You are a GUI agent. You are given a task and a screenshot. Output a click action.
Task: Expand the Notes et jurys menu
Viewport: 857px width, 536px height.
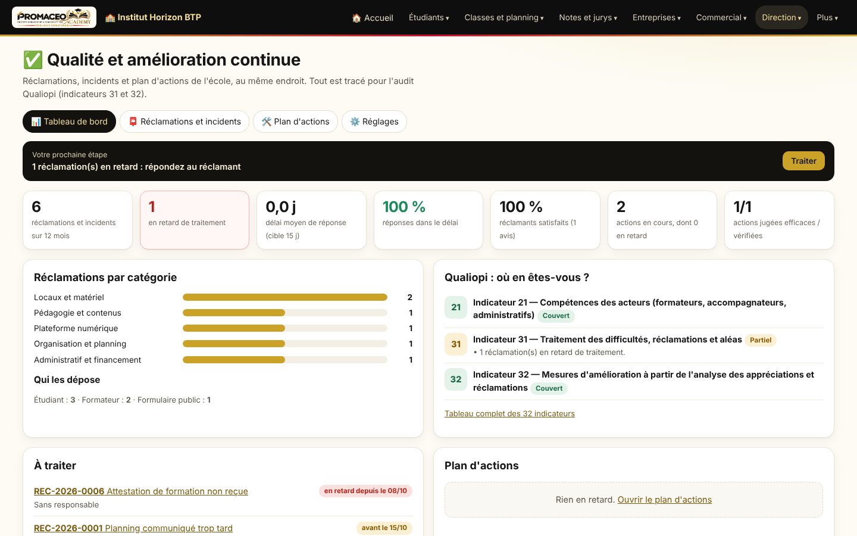(588, 17)
